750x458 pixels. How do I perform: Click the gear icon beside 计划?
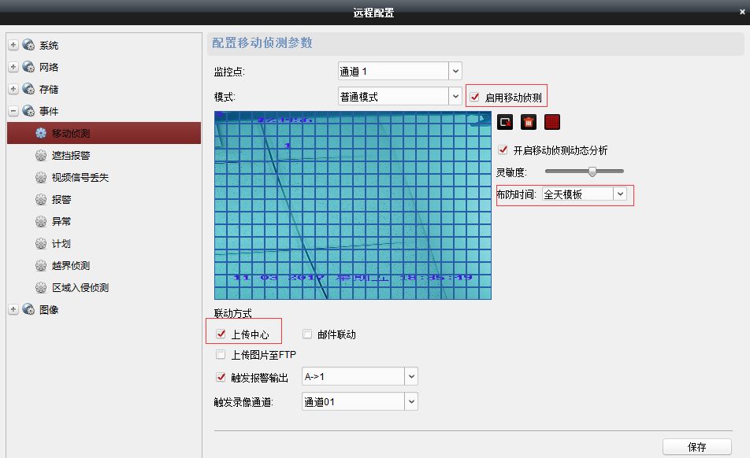click(x=41, y=244)
